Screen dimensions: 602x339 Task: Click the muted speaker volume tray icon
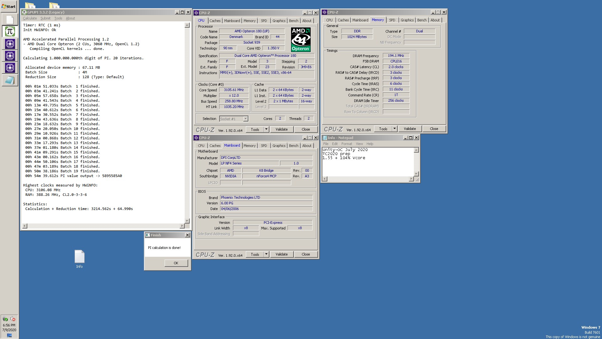pos(13,319)
